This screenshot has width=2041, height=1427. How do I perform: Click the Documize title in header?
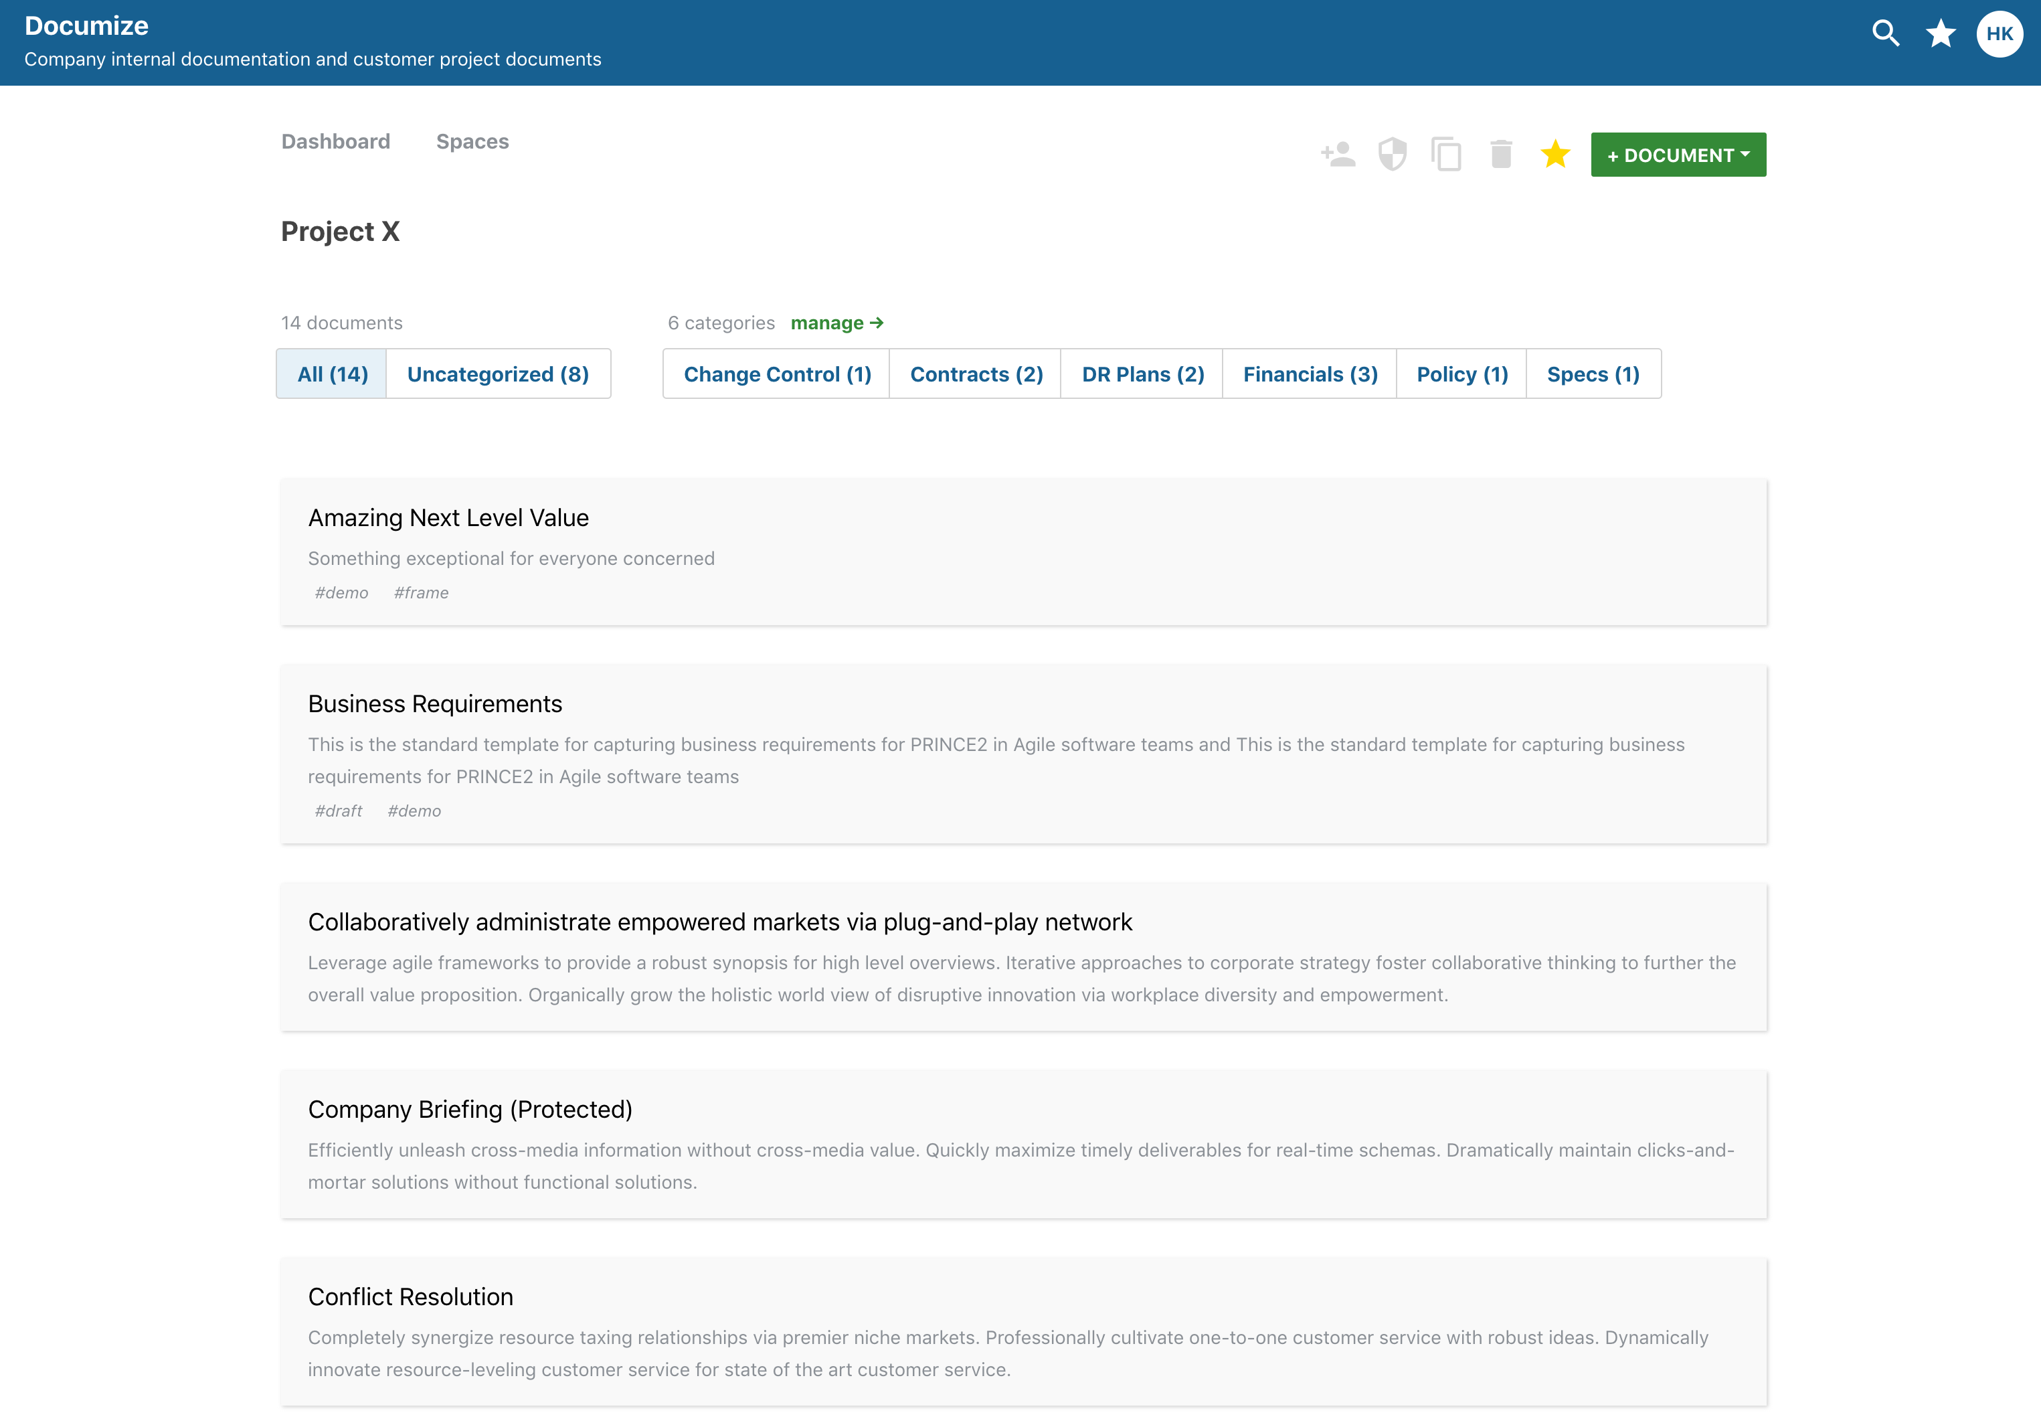point(86,26)
